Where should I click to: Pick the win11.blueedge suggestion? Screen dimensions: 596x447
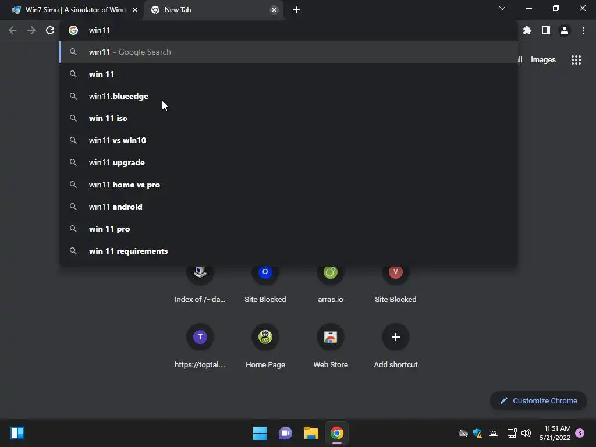289,96
